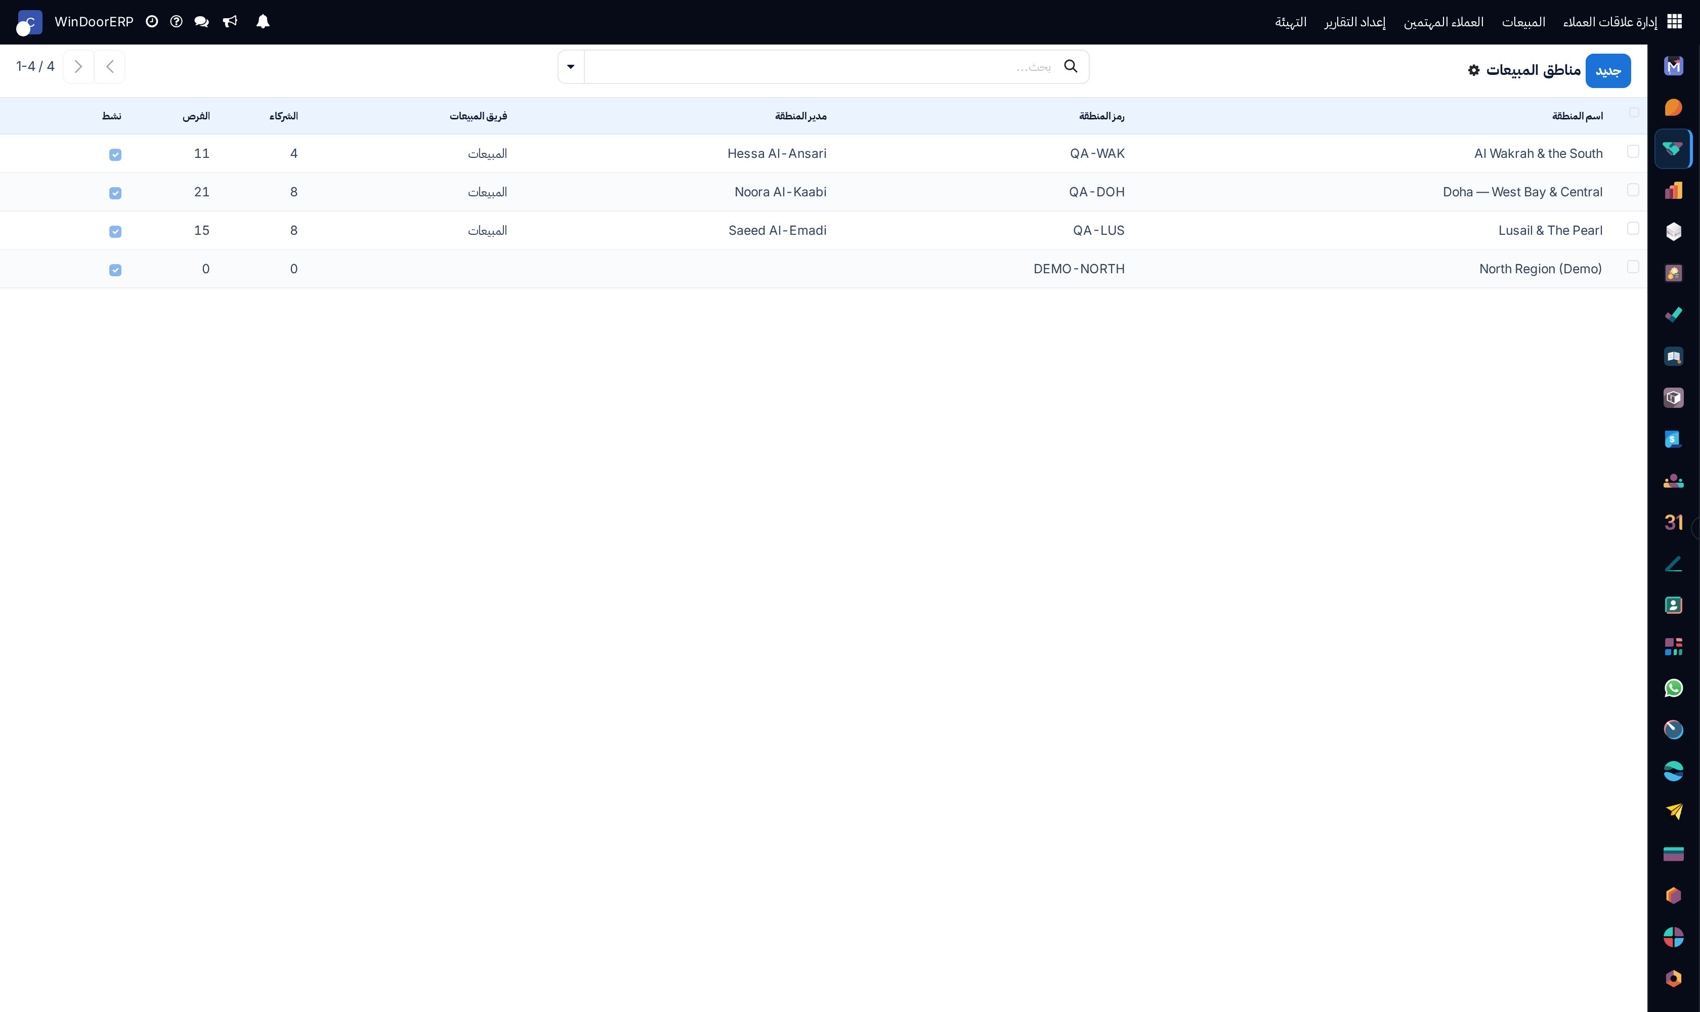Viewport: 1700px width, 1012px height.
Task: Click the notification bell icon
Action: tap(263, 22)
